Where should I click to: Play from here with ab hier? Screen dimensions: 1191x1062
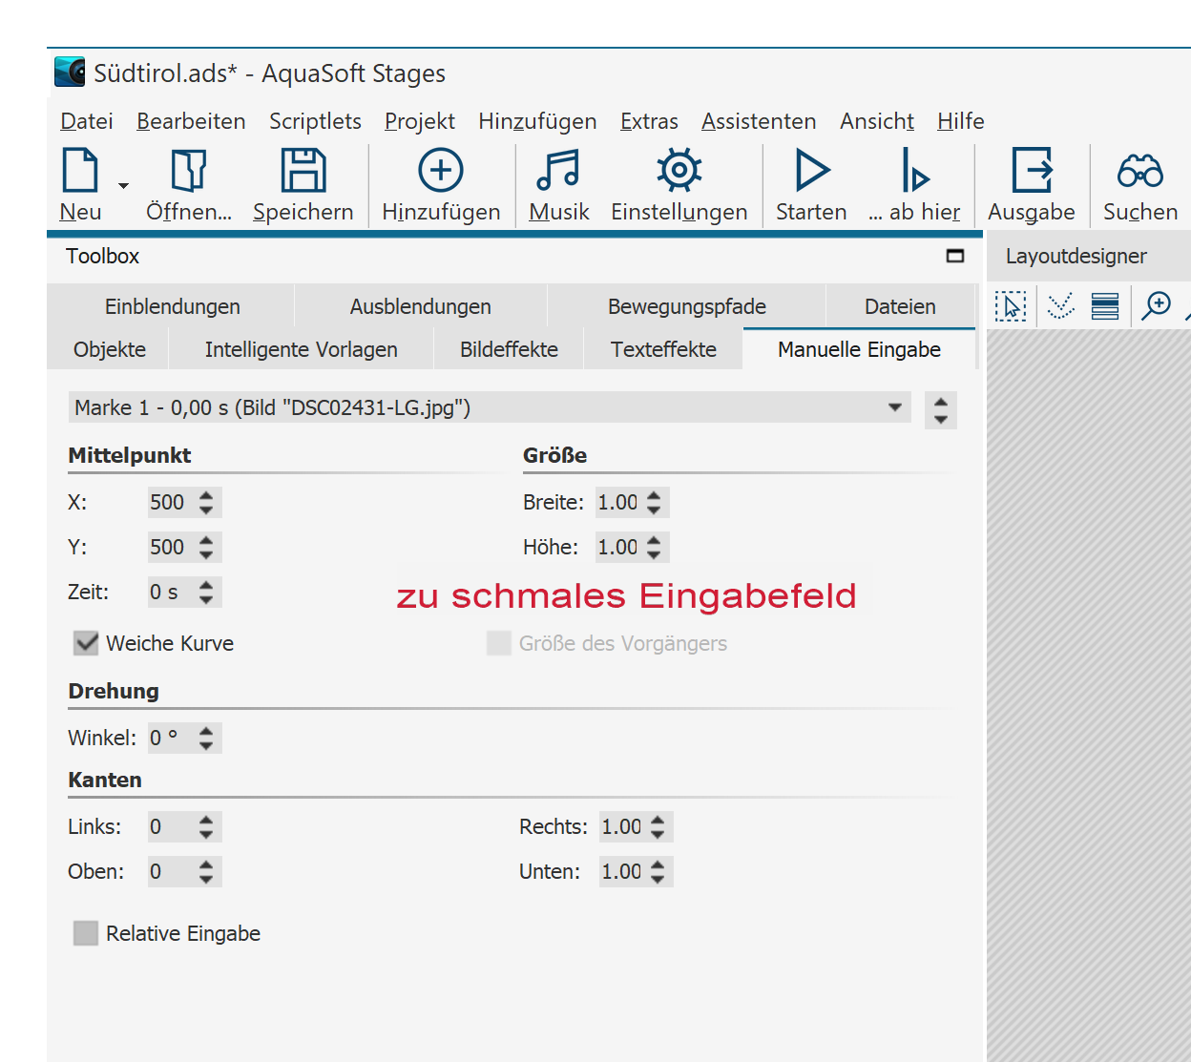tap(915, 171)
